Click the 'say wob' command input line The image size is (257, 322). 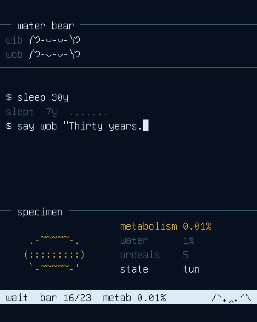77,126
